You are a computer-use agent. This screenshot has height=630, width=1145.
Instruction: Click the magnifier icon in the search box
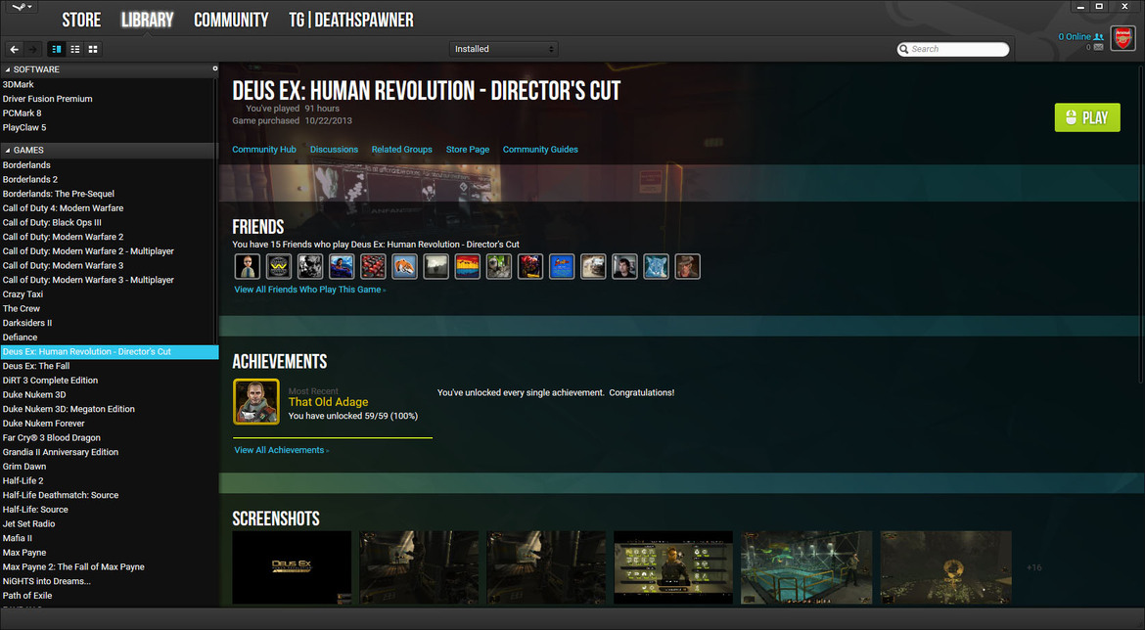click(904, 49)
